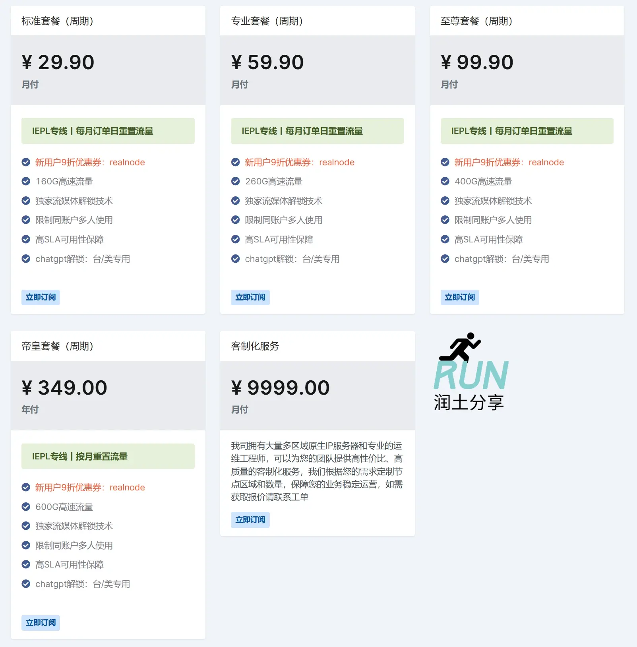
Task: Click the checkmark beside 标准套餐's chatgpt解锁 feature
Action: click(26, 259)
